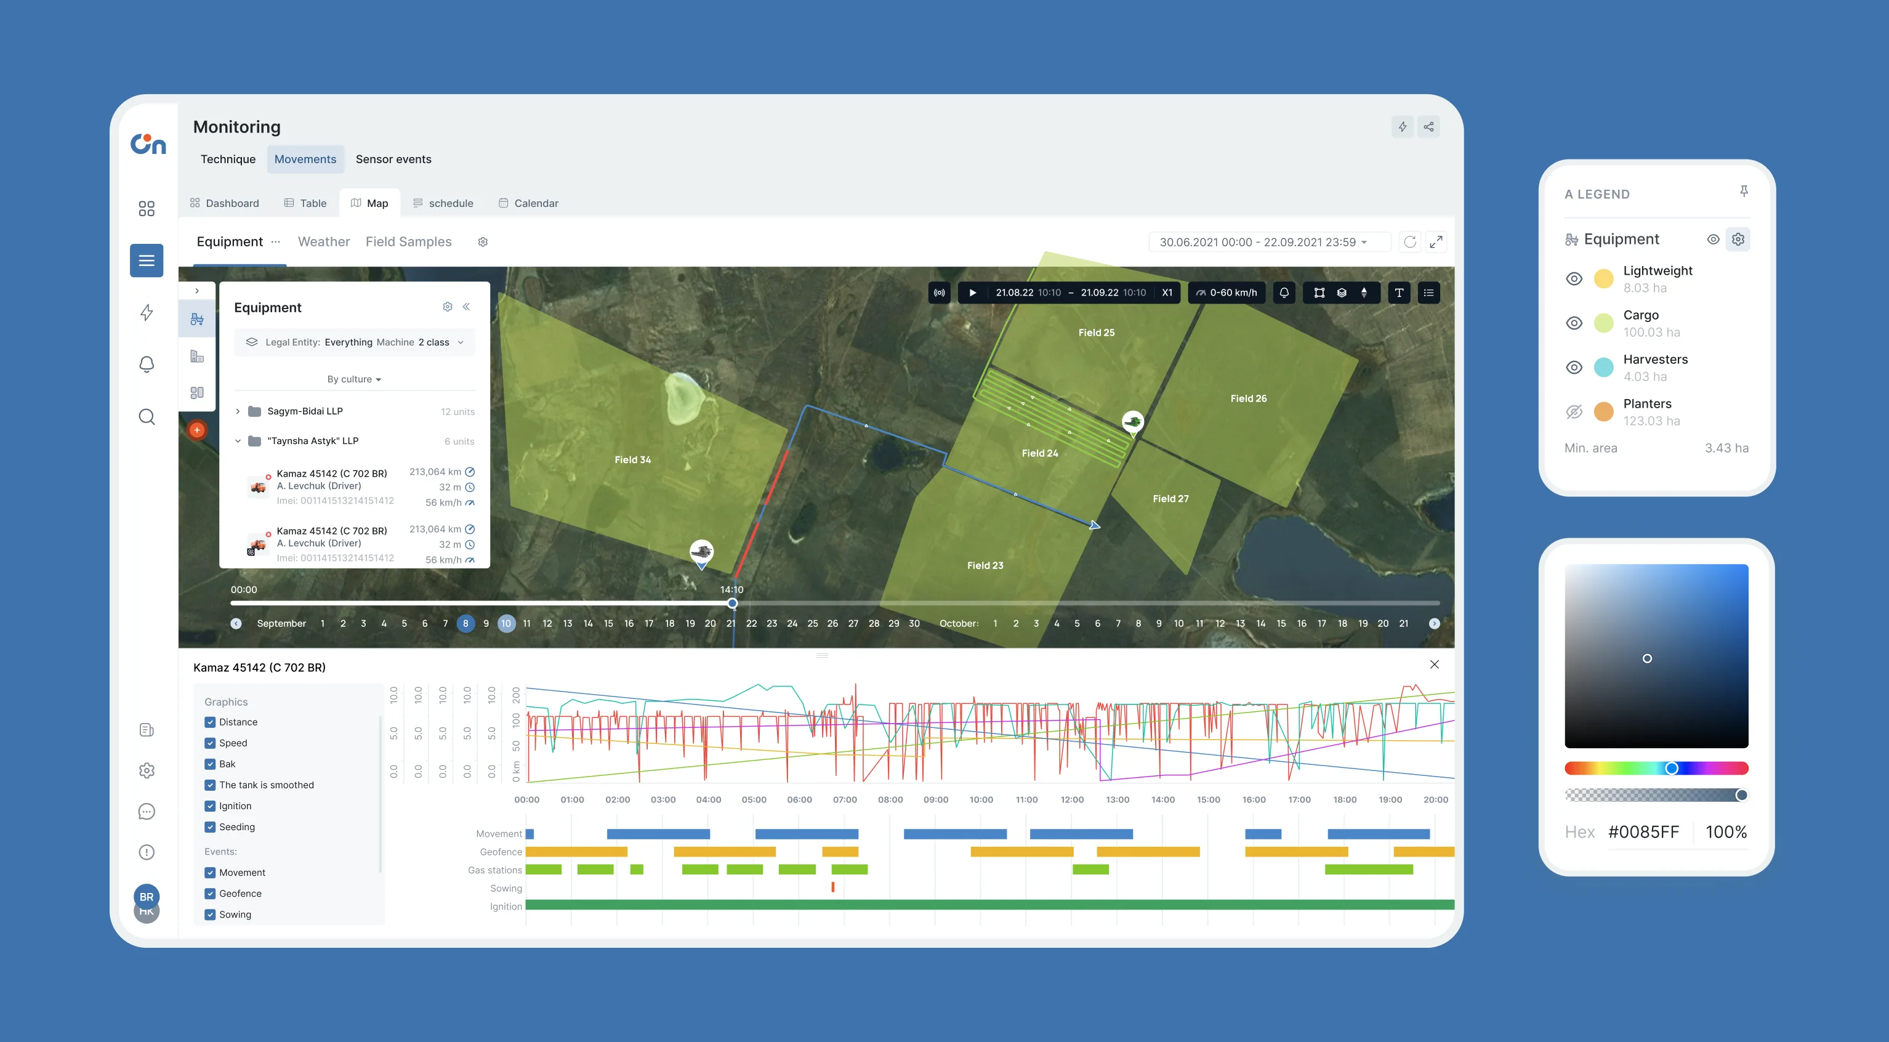Image resolution: width=1889 pixels, height=1042 pixels.
Task: Open the Legal Entity filter dropdown
Action: pyautogui.click(x=355, y=342)
